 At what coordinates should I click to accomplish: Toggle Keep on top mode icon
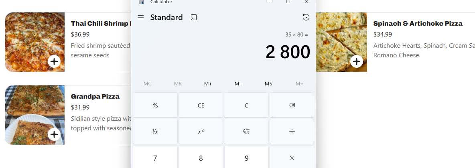[x=194, y=17]
